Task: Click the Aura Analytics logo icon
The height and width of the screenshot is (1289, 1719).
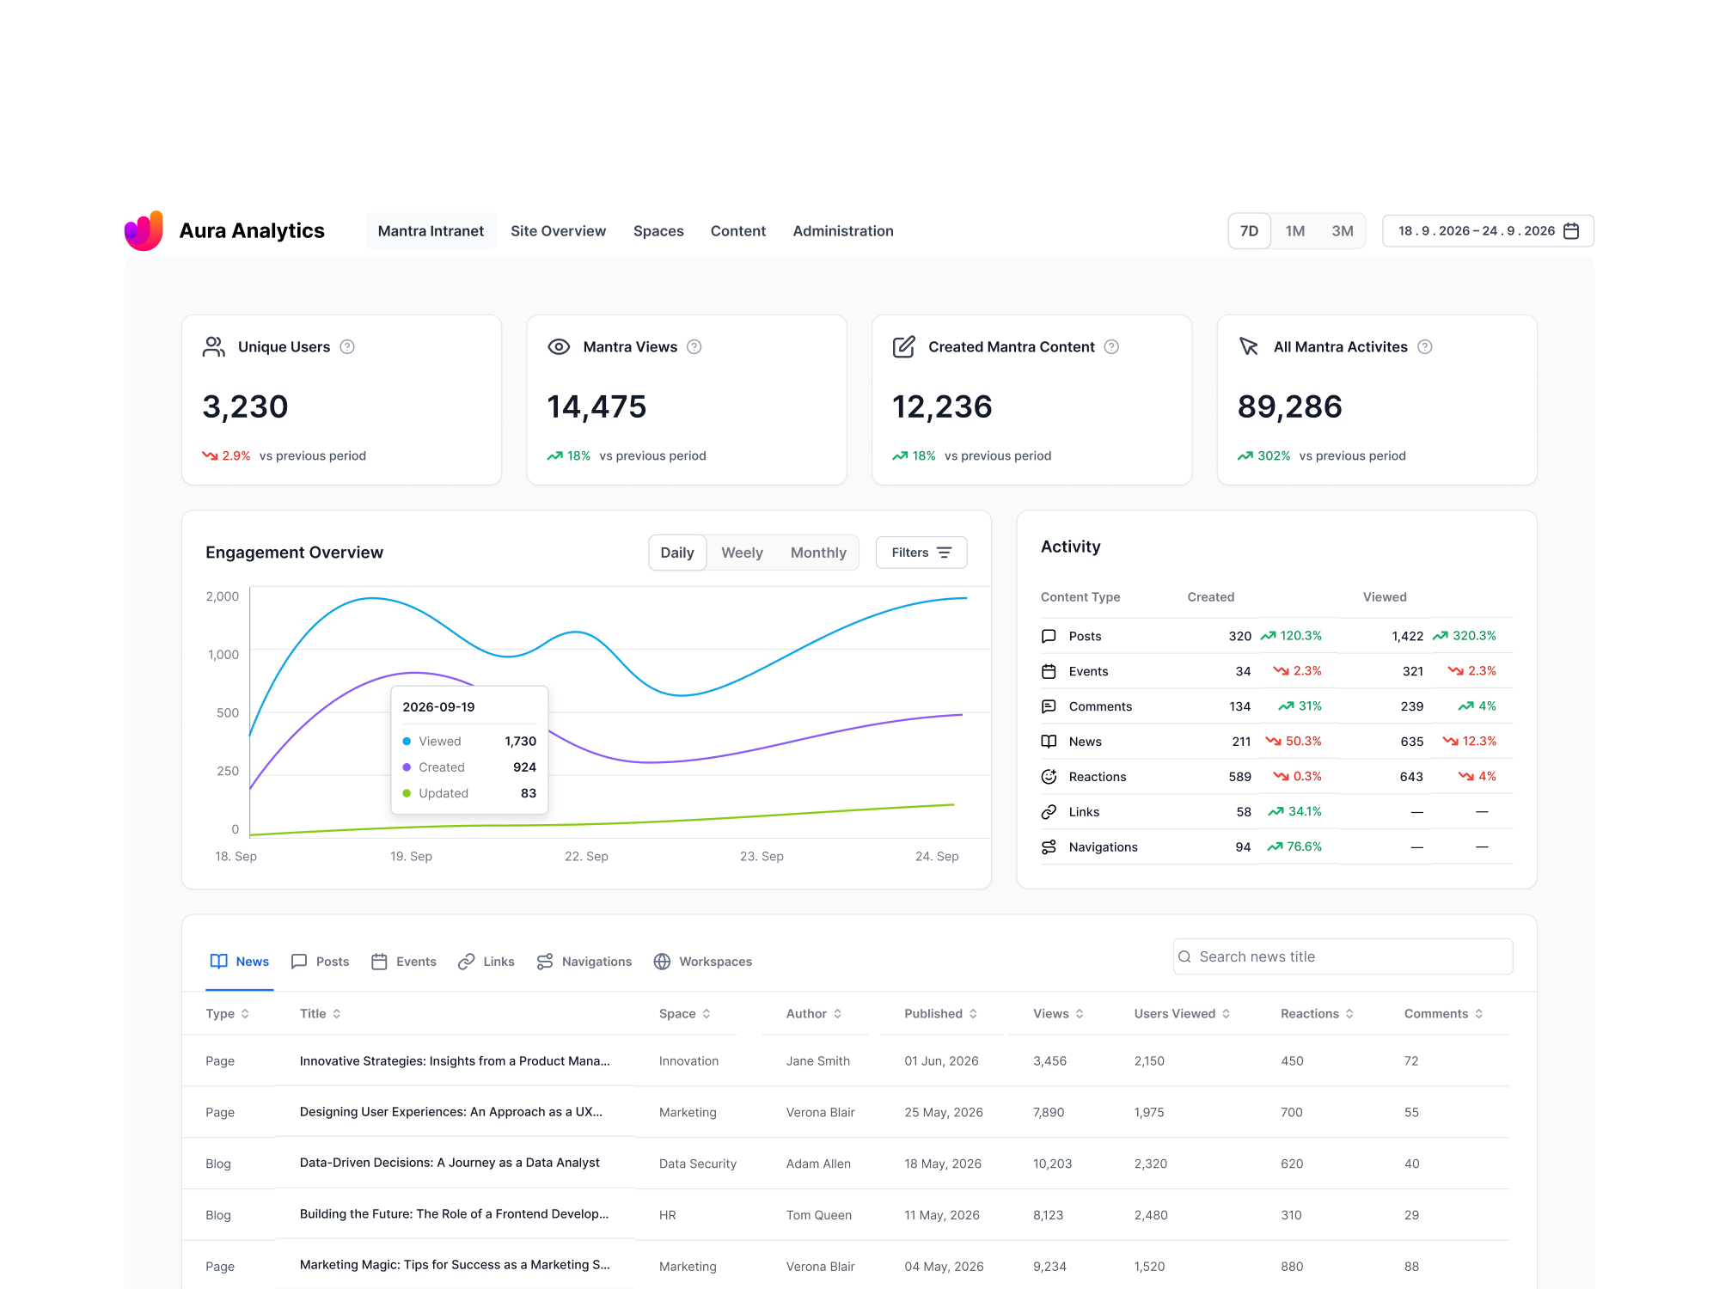Action: click(144, 230)
